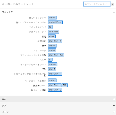Screen dimensions: 116x115
Task: Click the F12 shortcut for developer tools
Action: click(65, 85)
